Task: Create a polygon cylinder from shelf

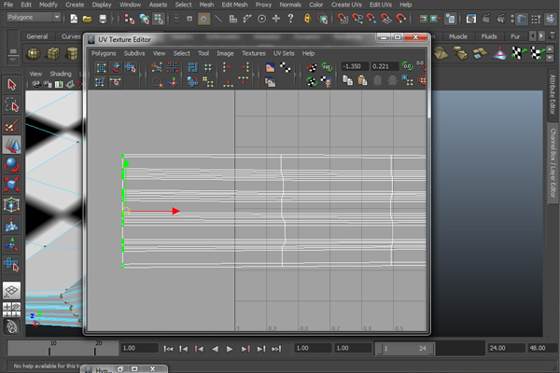Action: 72,53
